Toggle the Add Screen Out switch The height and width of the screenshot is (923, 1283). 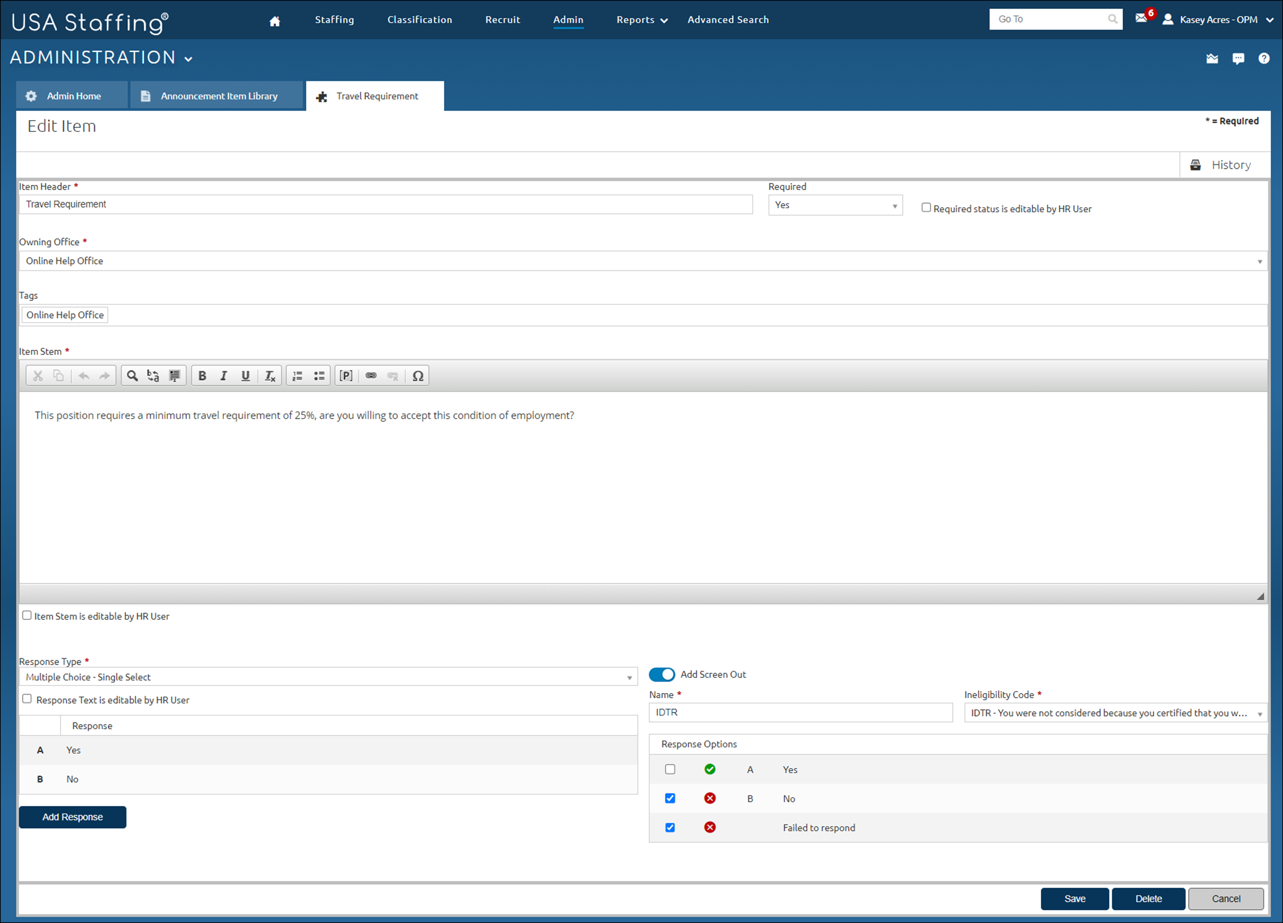click(662, 674)
